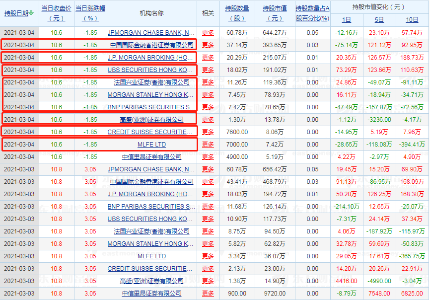Click 更多 in CREDIT SUISSE row of 2021-03-04
Viewport: 430px width, 300px height.
click(208, 132)
